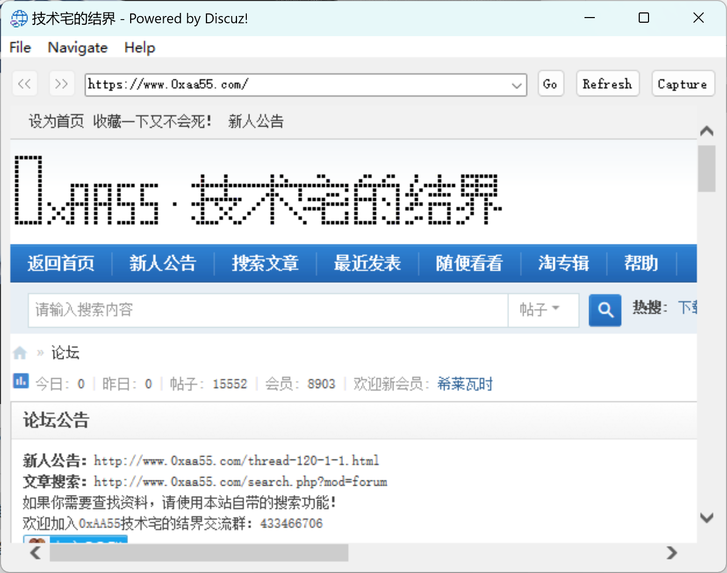This screenshot has height=573, width=727.
Task: Click the Capture button
Action: 683,84
